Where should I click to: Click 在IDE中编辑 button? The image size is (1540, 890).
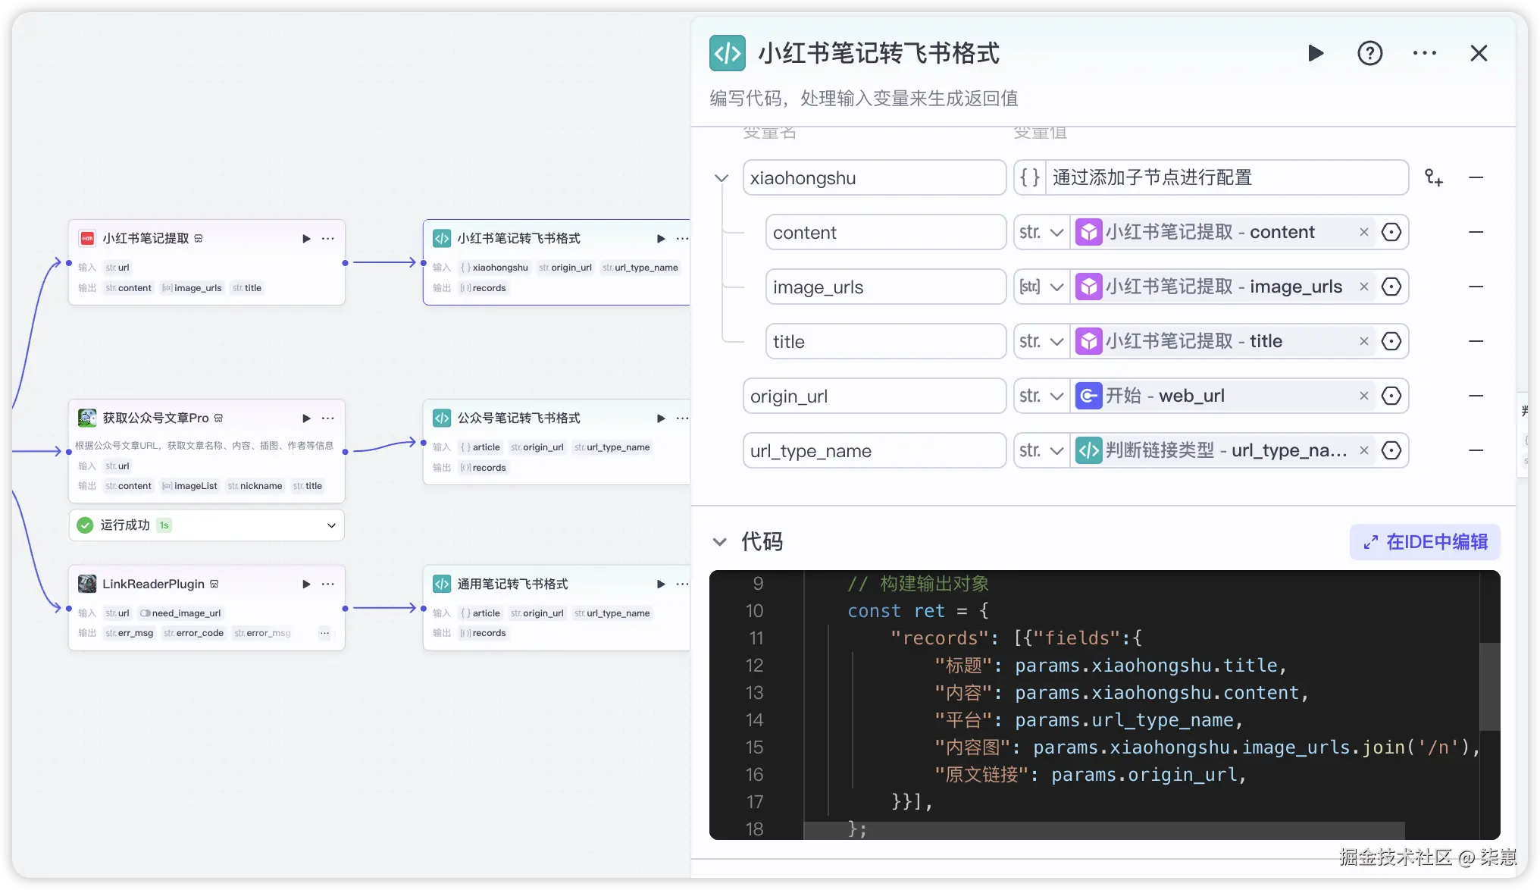(x=1425, y=542)
